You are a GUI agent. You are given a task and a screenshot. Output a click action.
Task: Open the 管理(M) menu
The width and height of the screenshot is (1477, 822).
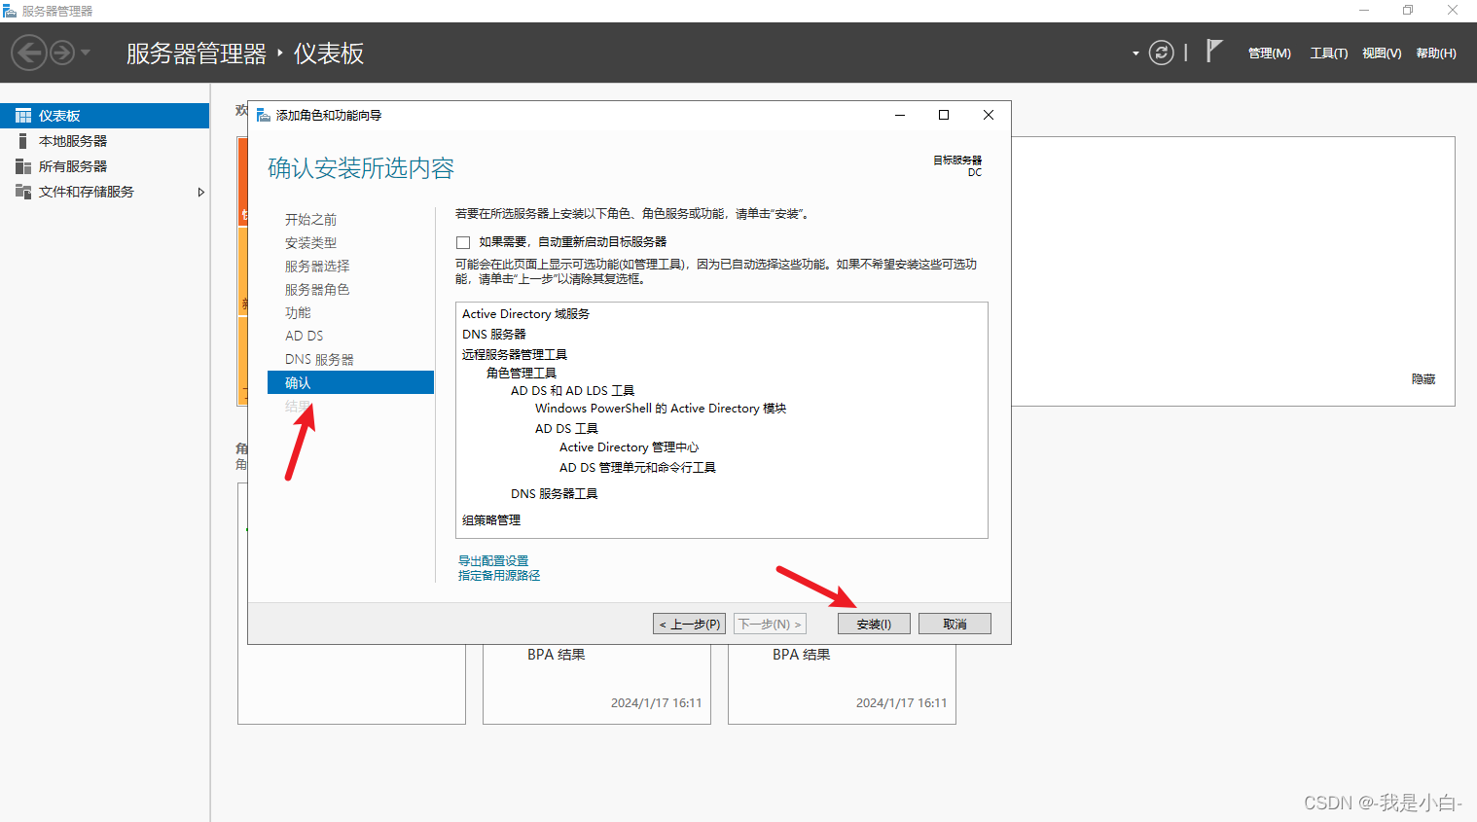(1269, 54)
